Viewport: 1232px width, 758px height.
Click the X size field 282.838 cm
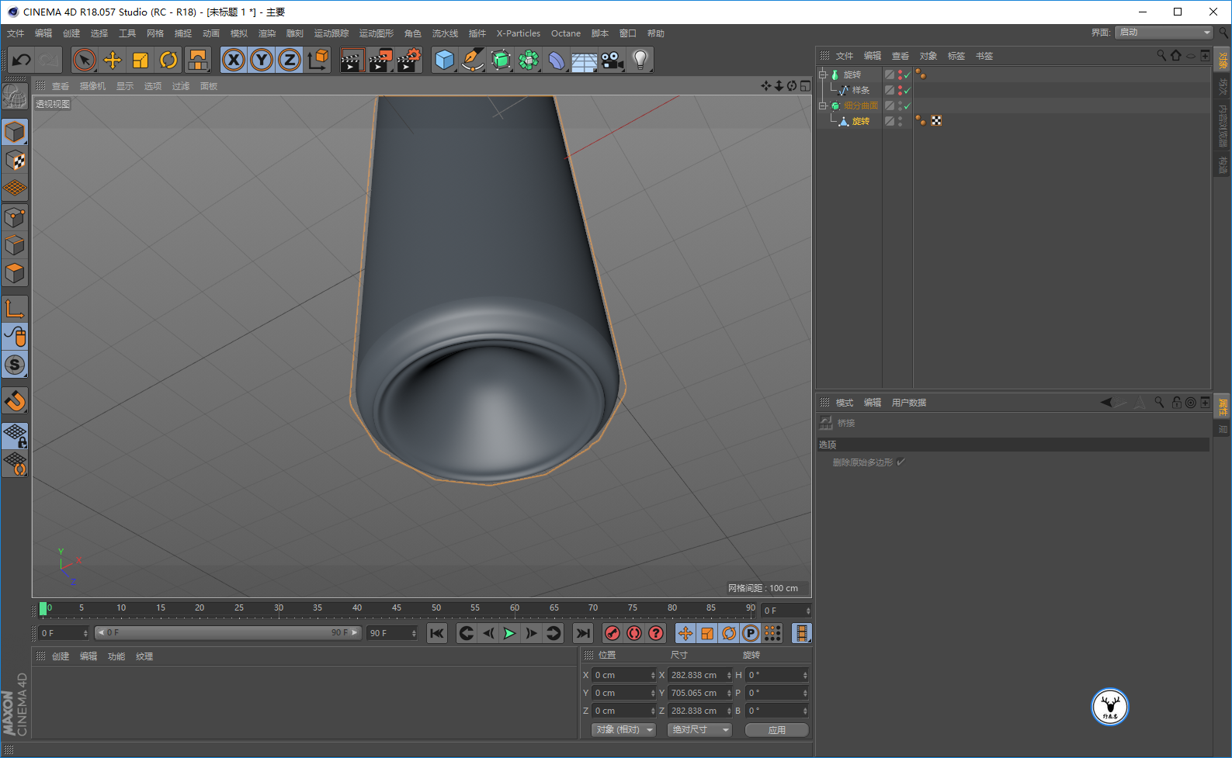695,675
